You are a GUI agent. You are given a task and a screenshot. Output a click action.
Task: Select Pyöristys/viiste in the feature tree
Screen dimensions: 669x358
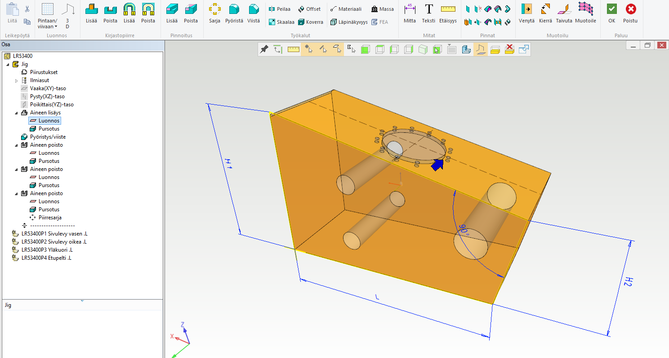click(48, 137)
